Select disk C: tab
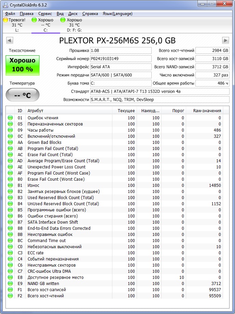This screenshot has width=235, height=314. point(45,25)
